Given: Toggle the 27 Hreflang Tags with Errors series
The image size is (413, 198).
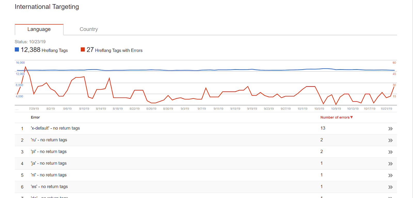Looking at the screenshot, I should tap(83, 49).
